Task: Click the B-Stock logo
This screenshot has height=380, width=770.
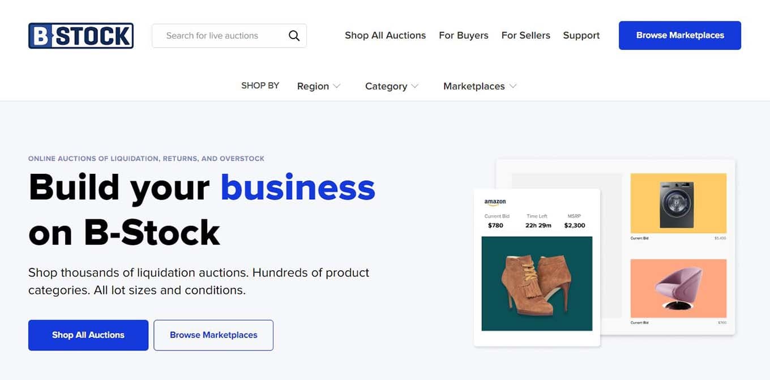Action: [x=81, y=36]
